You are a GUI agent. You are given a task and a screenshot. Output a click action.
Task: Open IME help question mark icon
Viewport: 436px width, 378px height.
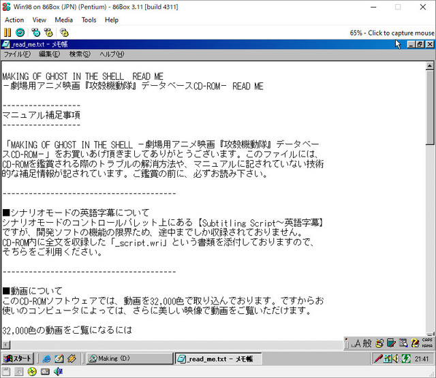click(415, 343)
